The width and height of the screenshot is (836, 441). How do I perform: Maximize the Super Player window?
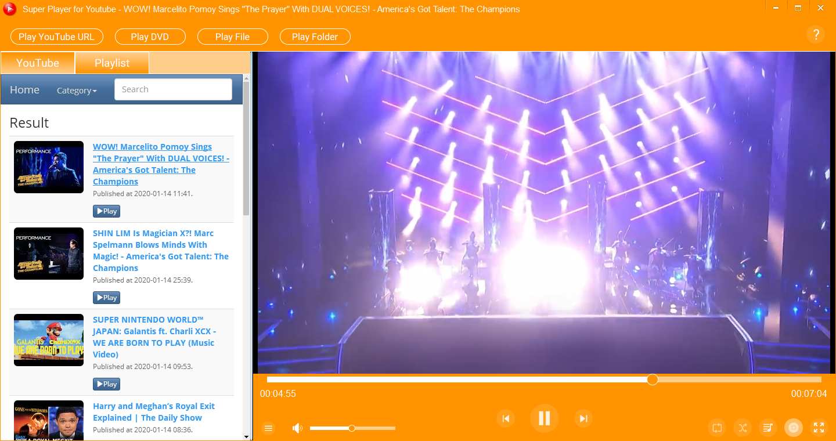click(798, 8)
